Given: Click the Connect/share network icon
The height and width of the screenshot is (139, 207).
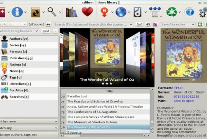Looking at the screenshot, I should coord(155,12).
